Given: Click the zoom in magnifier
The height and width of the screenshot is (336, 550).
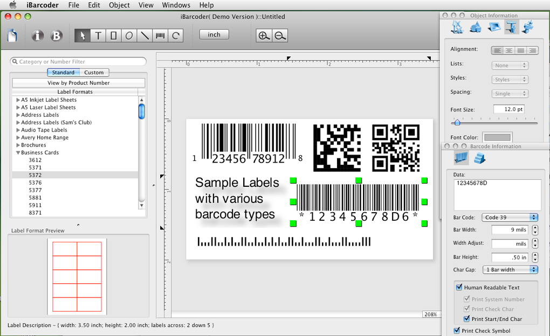Looking at the screenshot, I should tap(264, 36).
